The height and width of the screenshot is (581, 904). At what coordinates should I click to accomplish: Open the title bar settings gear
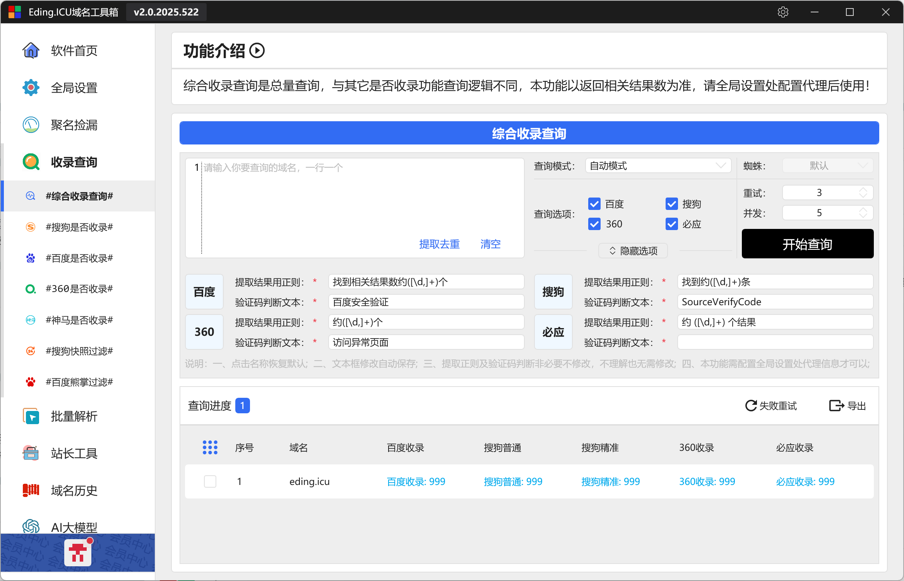[x=783, y=12]
